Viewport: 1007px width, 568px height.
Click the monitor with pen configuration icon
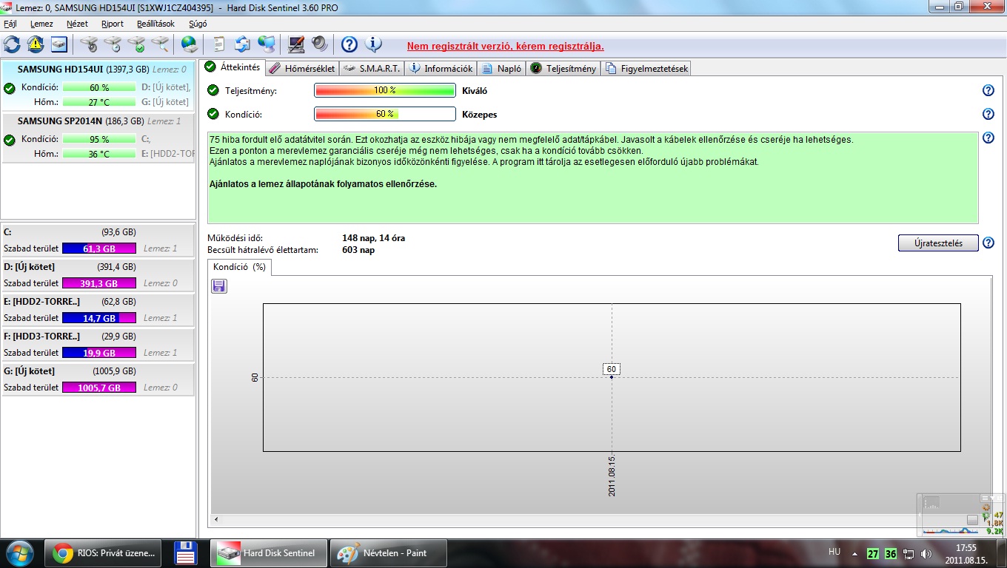pos(296,44)
